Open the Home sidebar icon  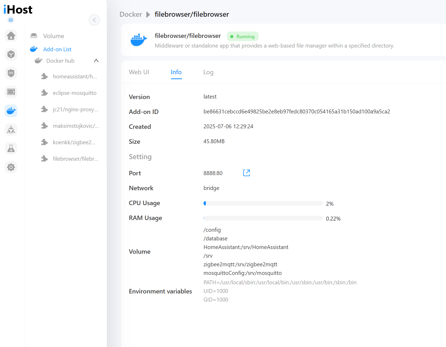11,36
